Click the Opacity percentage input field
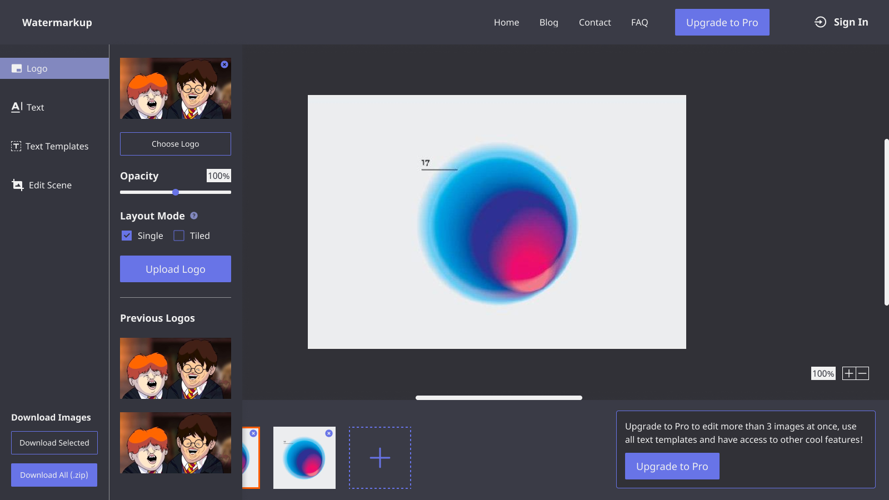 (218, 176)
